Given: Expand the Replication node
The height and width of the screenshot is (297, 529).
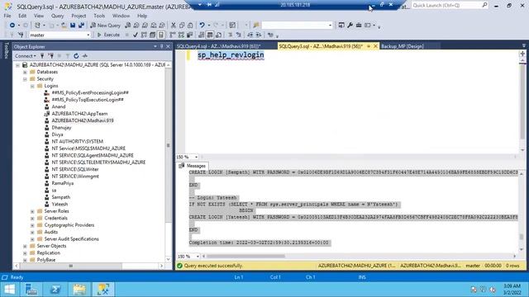Looking at the screenshot, I should click(25, 253).
